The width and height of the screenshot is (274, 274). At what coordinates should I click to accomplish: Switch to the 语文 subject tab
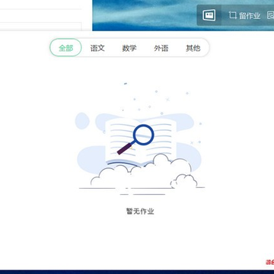click(97, 48)
